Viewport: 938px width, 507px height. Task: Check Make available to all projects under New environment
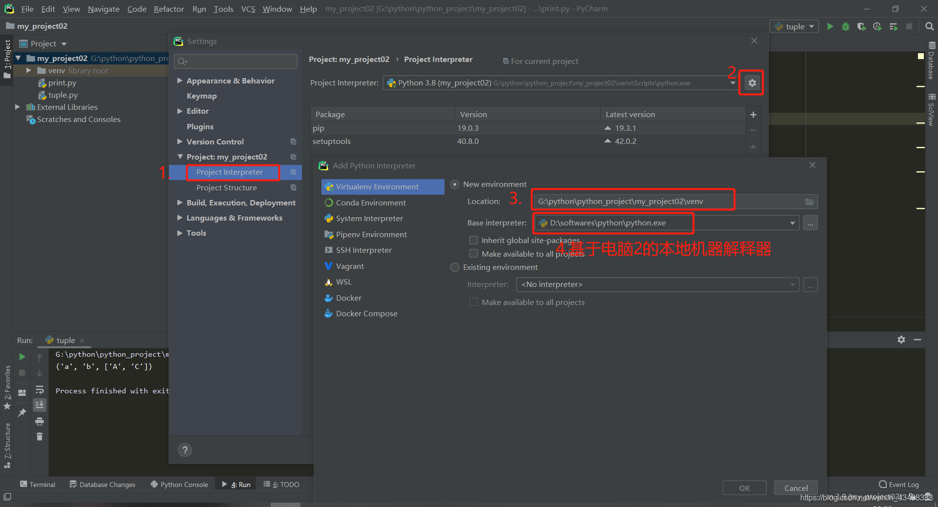pos(473,253)
